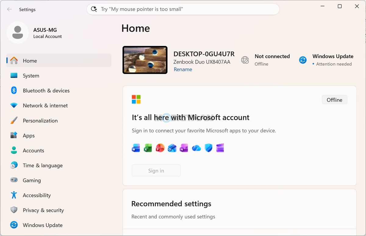Screen dimensions: 366x236
Task: Click the purple Clipchamp app icon
Action: click(x=220, y=148)
